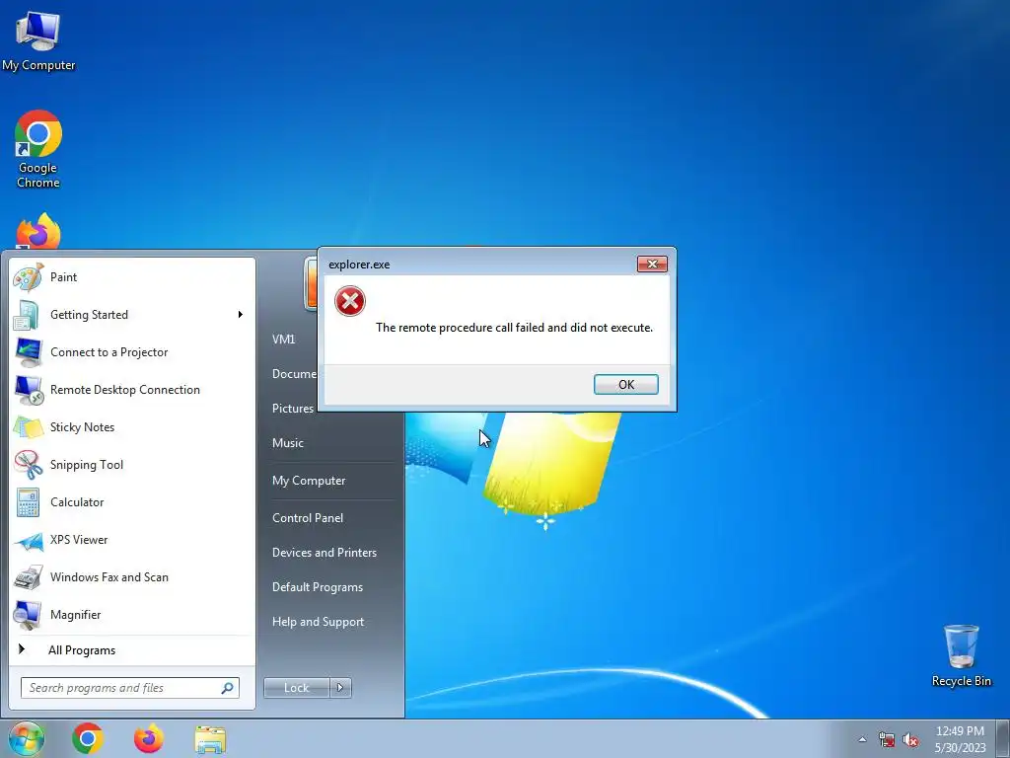
Task: Launch the Snipping Tool
Action: pyautogui.click(x=132, y=465)
